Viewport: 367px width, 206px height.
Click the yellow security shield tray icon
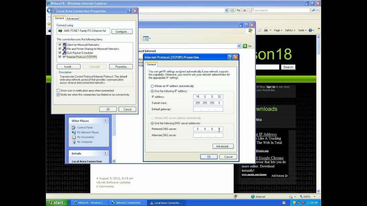click(294, 203)
